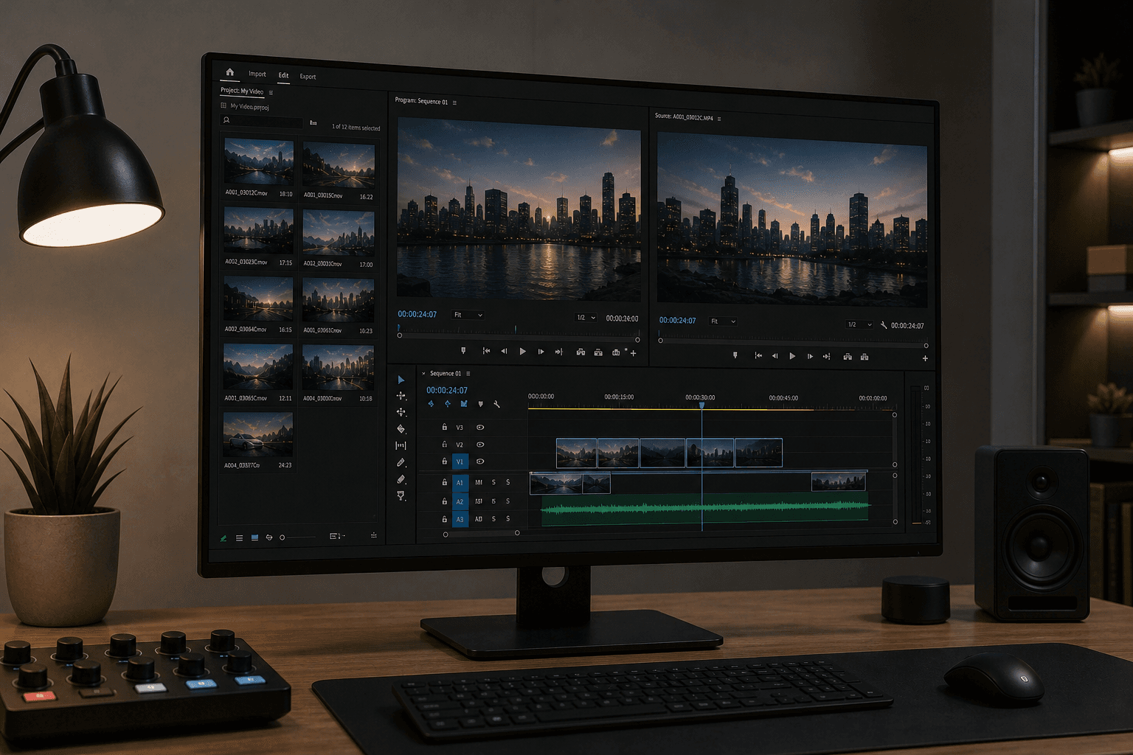This screenshot has height=755, width=1133.
Task: Select the Slip tool with bracket icon
Action: pos(401,445)
